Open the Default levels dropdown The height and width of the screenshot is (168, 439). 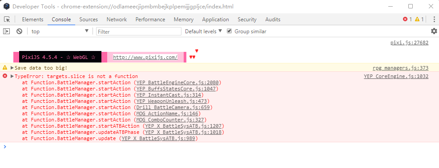[x=204, y=31]
